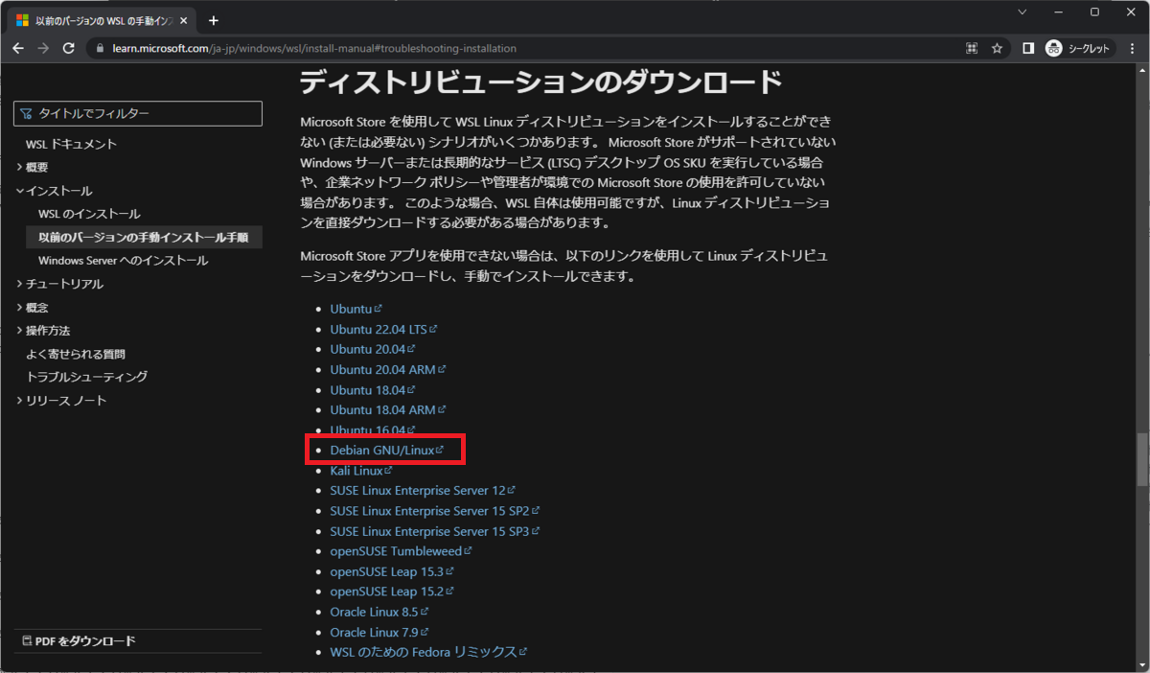
Task: Open a new tab with the plus button
Action: click(213, 20)
